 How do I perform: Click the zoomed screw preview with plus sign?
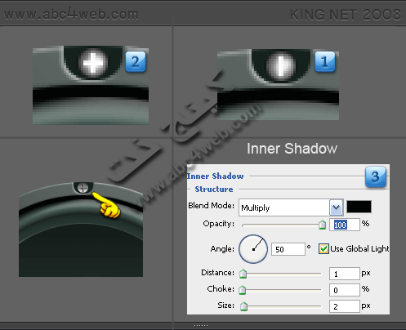tap(91, 85)
